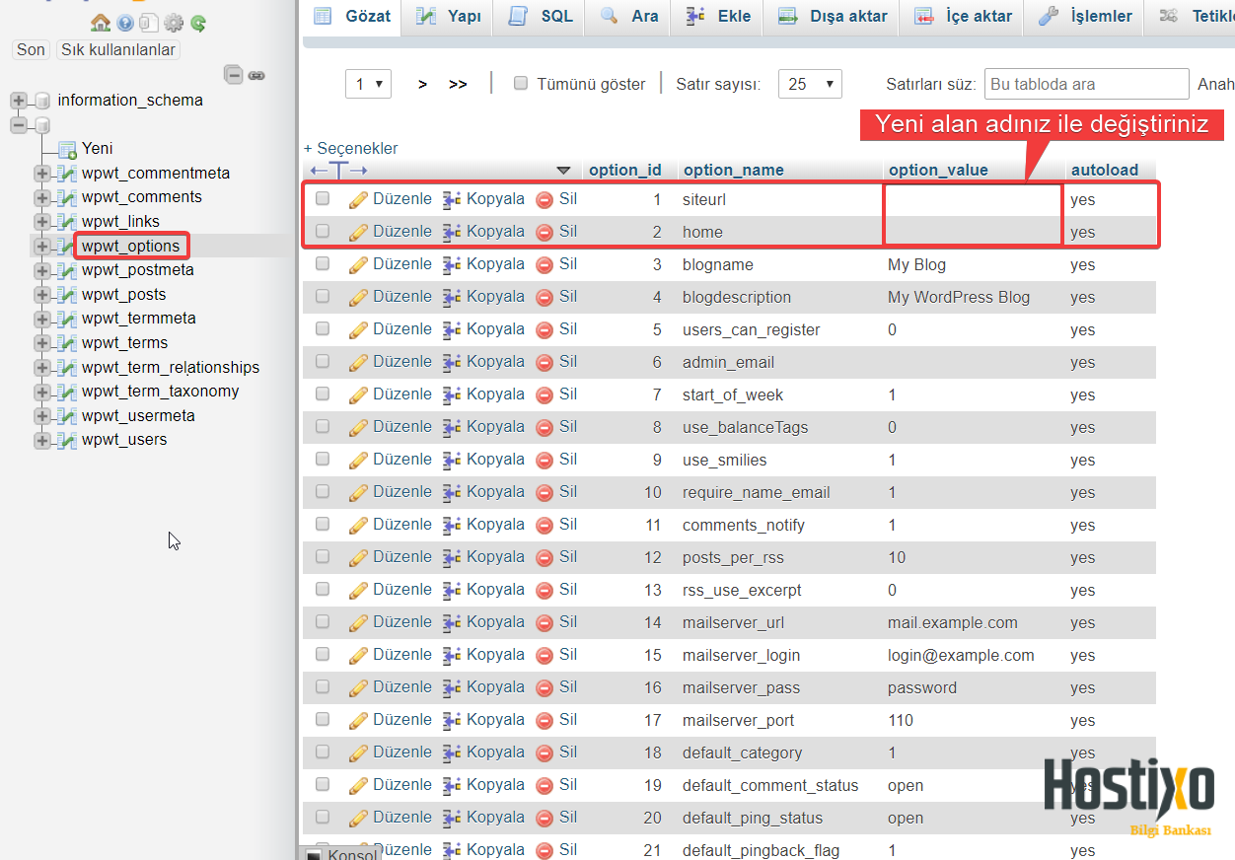Go to the phpMyAdmin home icon
The image size is (1235, 860).
pos(100,23)
